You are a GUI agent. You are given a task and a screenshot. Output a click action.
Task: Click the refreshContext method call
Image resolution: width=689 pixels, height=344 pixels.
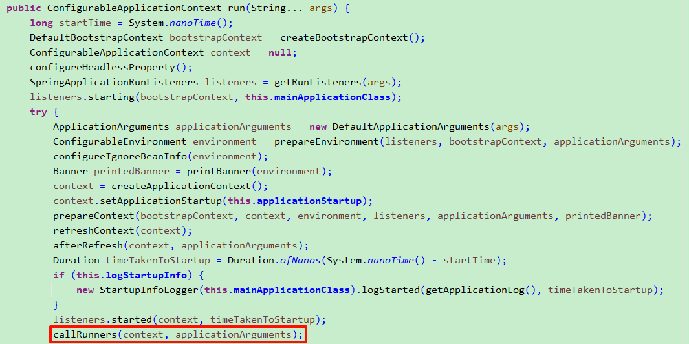pos(94,231)
